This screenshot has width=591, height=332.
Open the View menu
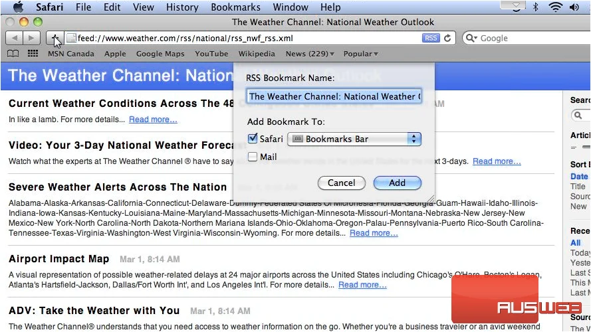[x=143, y=7]
